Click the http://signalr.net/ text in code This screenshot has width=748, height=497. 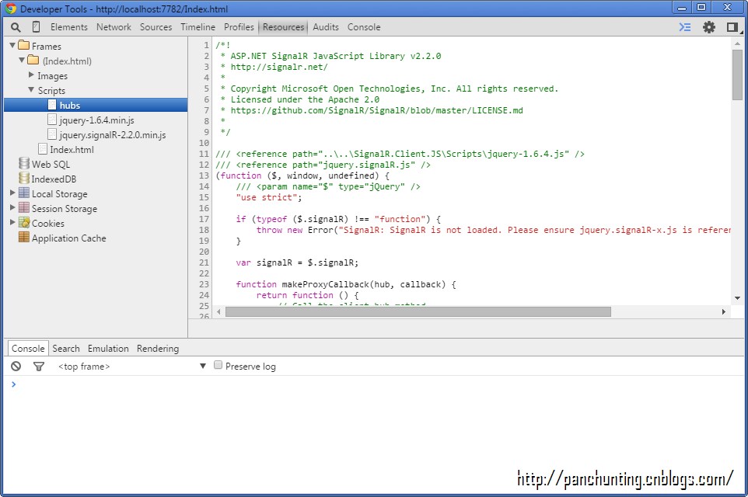(279, 67)
